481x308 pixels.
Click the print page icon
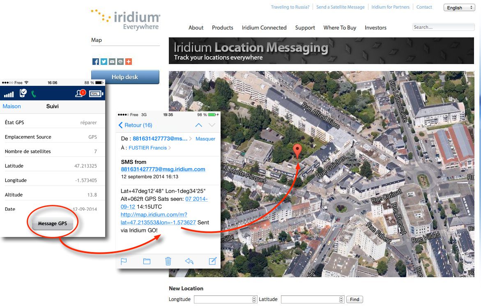(120, 62)
